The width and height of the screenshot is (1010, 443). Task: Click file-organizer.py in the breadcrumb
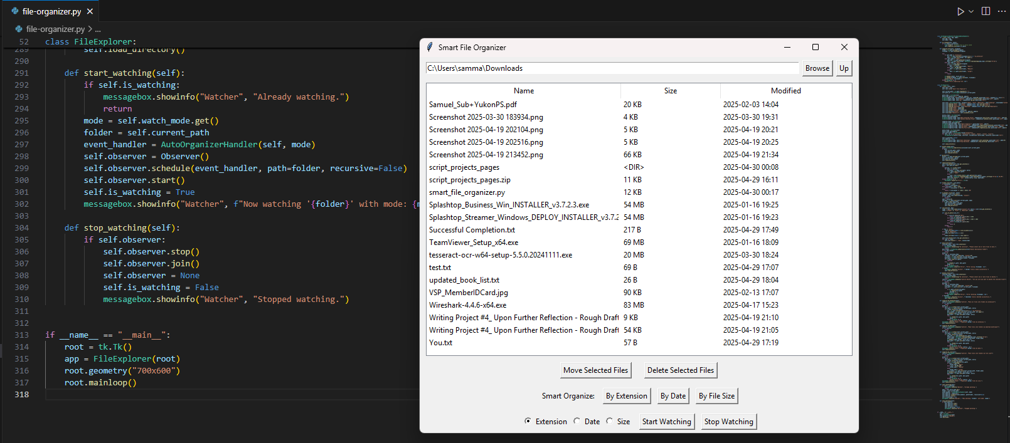pyautogui.click(x=55, y=29)
